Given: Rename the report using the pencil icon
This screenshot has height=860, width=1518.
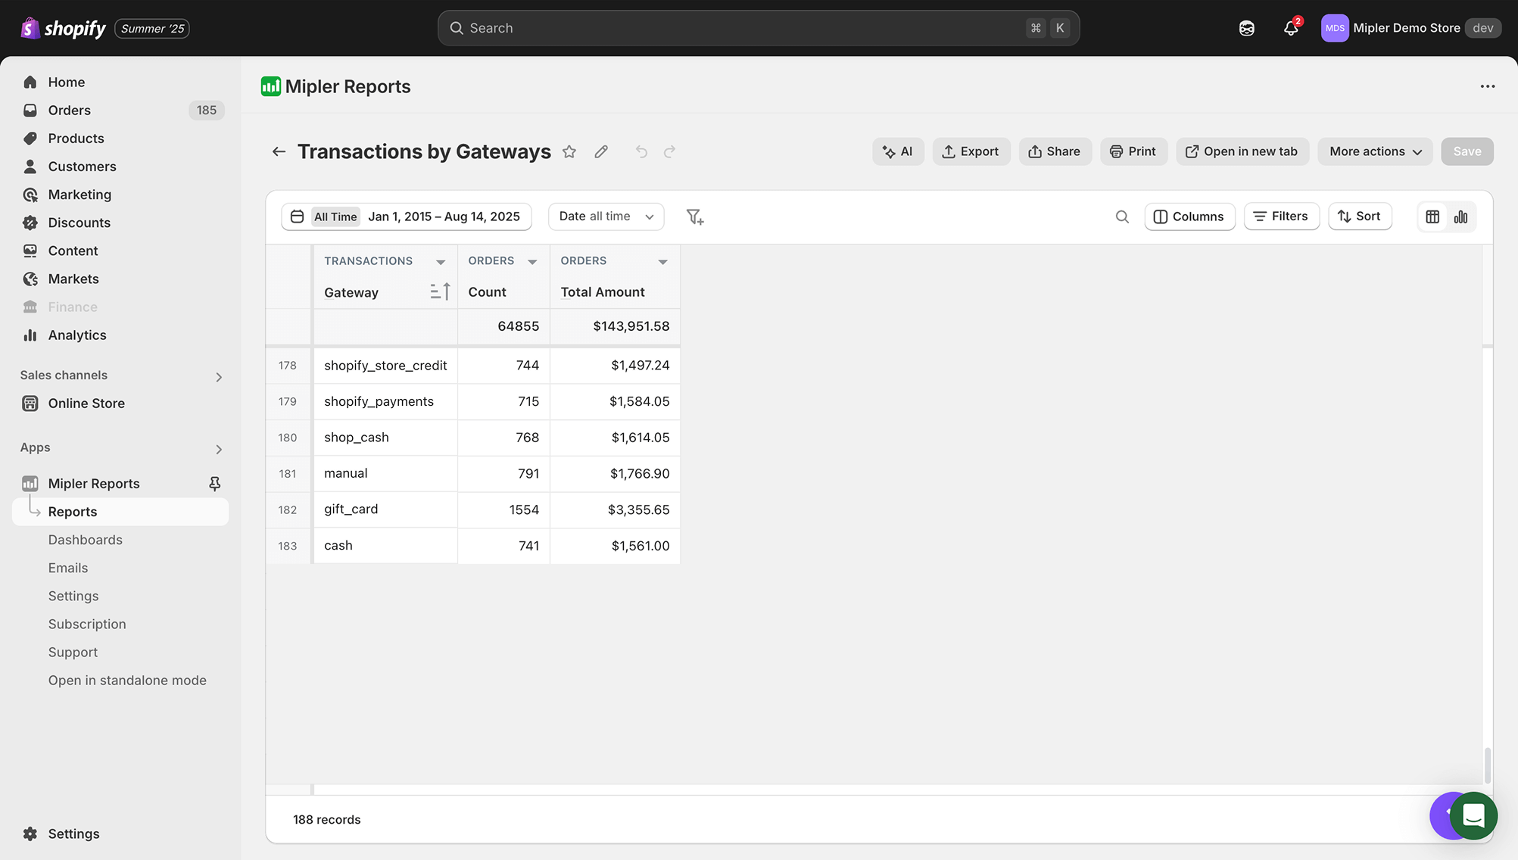Looking at the screenshot, I should (x=601, y=151).
